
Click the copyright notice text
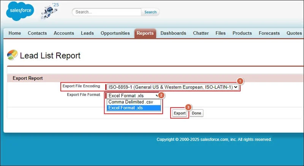pos(214,139)
